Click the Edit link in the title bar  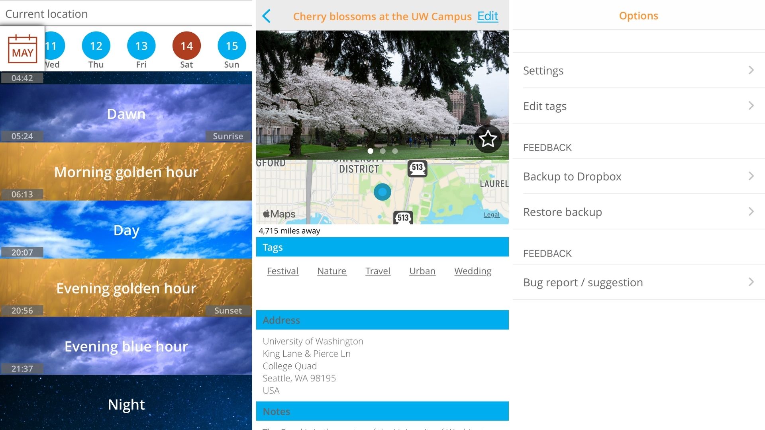[488, 16]
